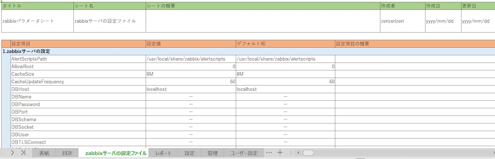
Task: Click the 設定値 path for AlertScriptsPath
Action: (x=191, y=59)
